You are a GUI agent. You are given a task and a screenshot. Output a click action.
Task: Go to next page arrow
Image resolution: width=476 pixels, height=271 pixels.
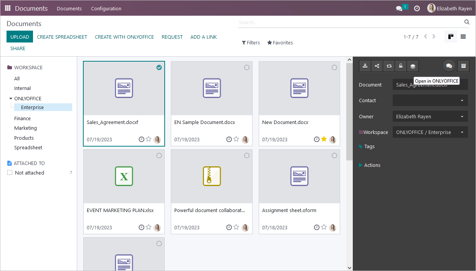click(x=434, y=37)
